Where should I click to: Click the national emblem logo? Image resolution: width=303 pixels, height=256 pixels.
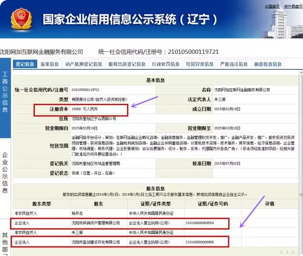[21, 19]
